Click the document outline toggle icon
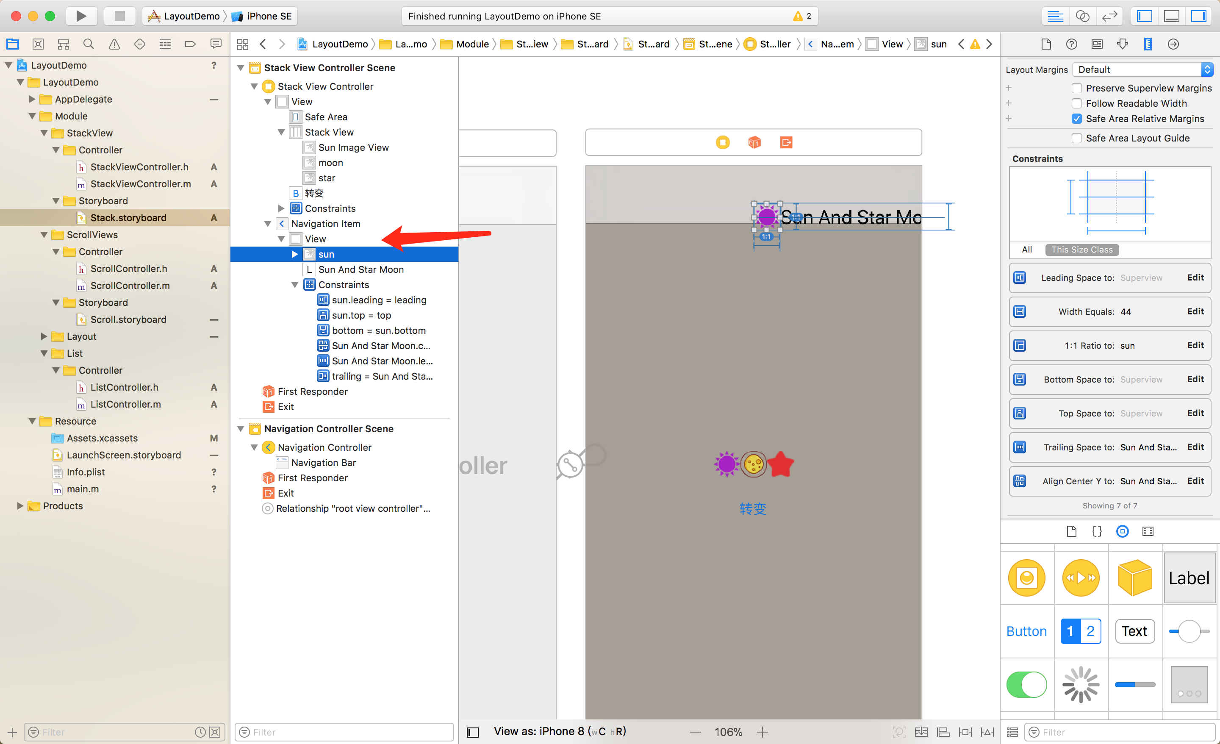 tap(473, 732)
